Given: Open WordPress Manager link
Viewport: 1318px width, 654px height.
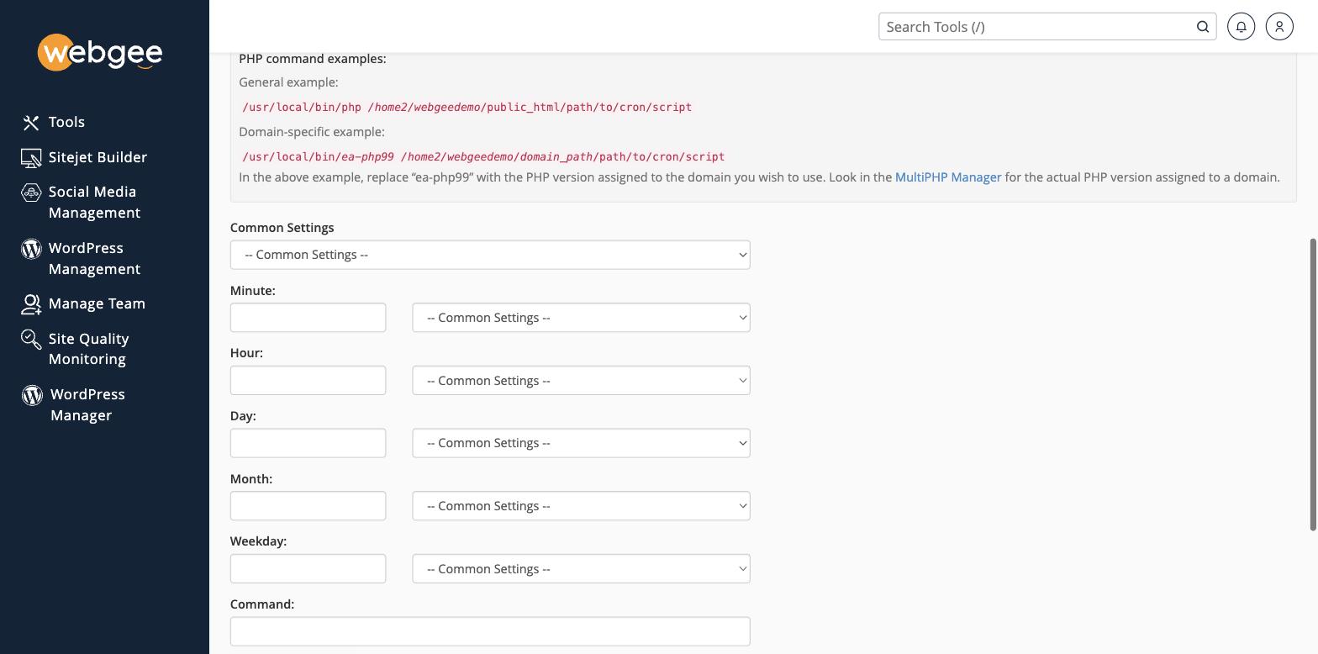Looking at the screenshot, I should click(87, 405).
